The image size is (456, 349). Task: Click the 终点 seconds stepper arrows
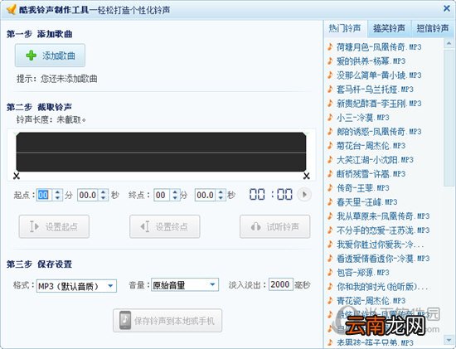point(221,195)
